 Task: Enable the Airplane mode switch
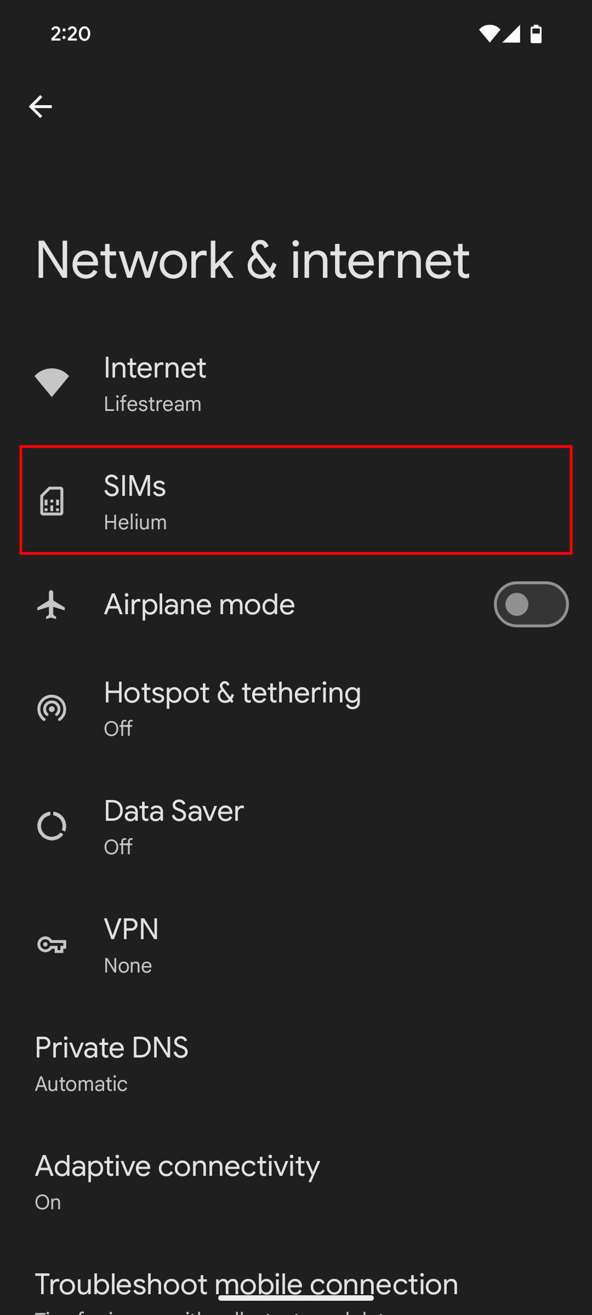click(x=531, y=604)
